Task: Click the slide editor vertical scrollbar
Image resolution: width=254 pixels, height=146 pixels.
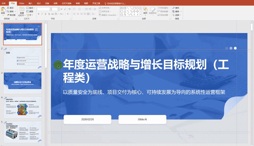Action: (x=251, y=27)
